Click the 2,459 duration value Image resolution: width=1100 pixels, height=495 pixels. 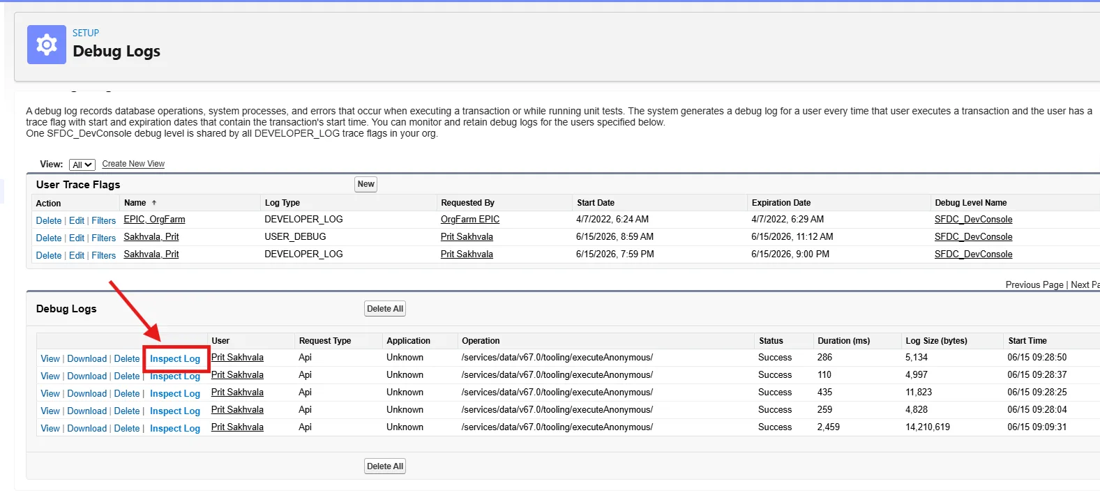click(829, 427)
